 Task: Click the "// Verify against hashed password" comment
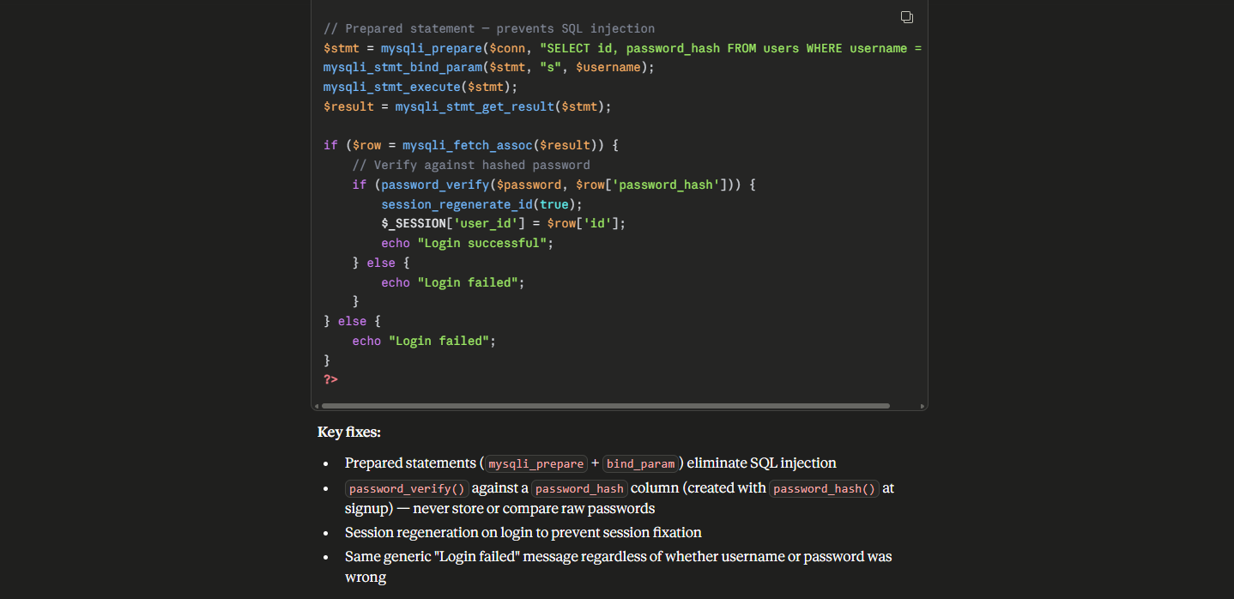click(x=471, y=165)
